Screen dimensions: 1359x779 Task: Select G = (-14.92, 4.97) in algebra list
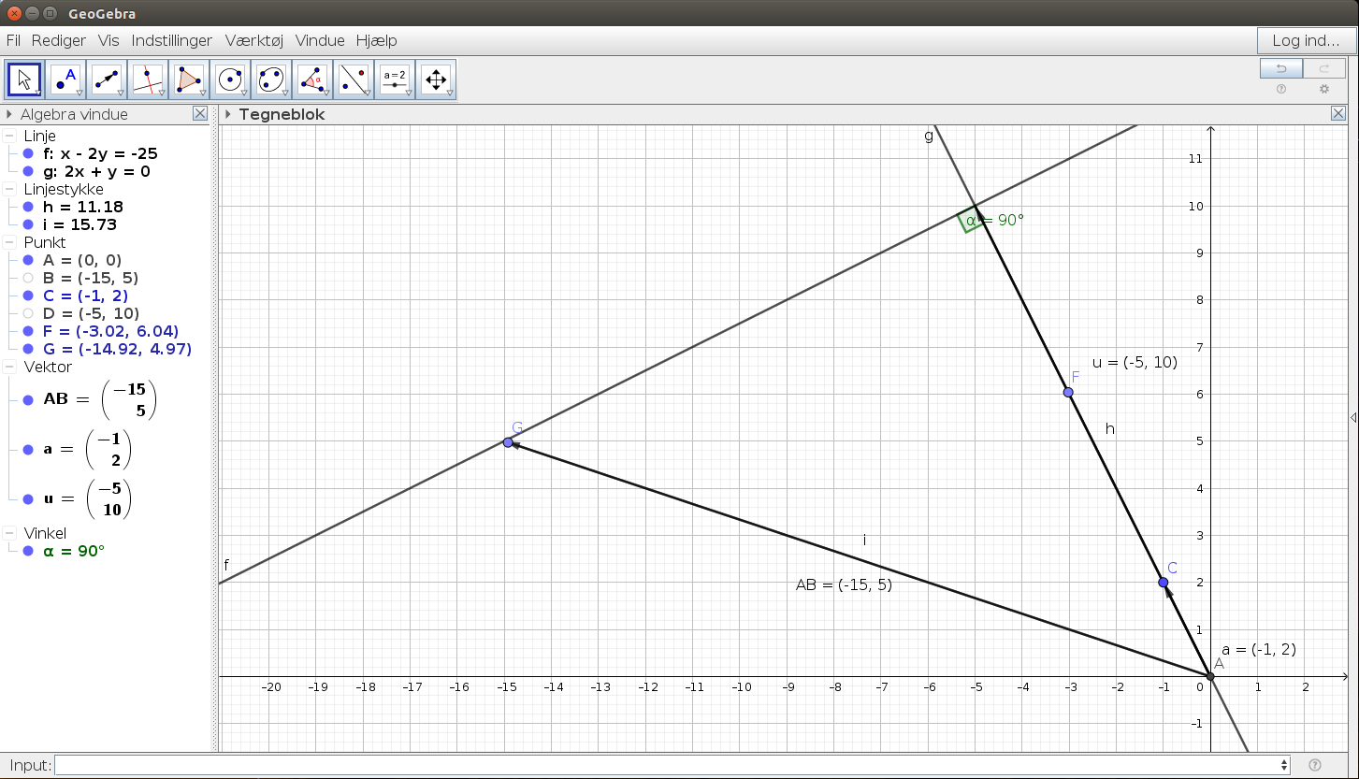pos(117,349)
